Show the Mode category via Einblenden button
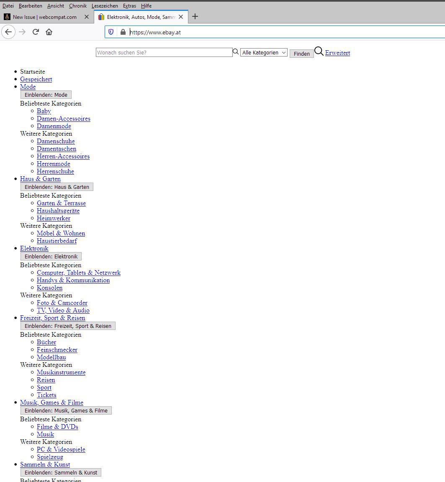This screenshot has width=445, height=482. [46, 95]
